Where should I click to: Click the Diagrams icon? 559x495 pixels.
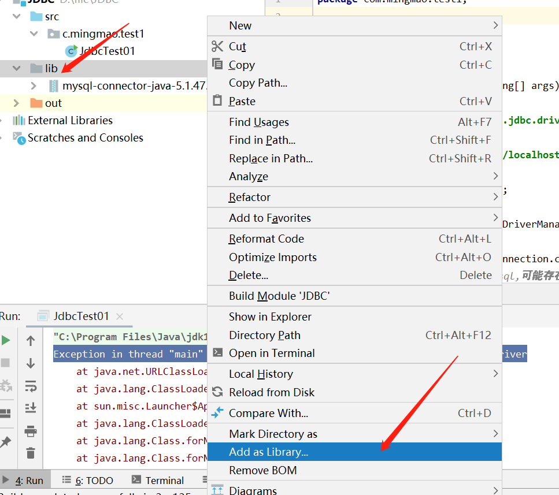[x=217, y=490]
